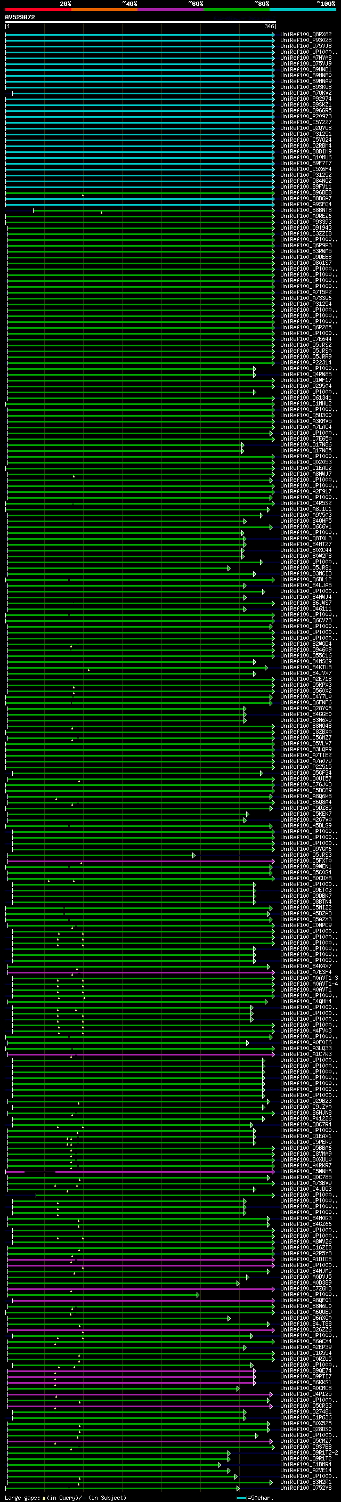The image size is (341, 1502).
Task: Open hit UniRef100_P93393
Action: coord(306,222)
